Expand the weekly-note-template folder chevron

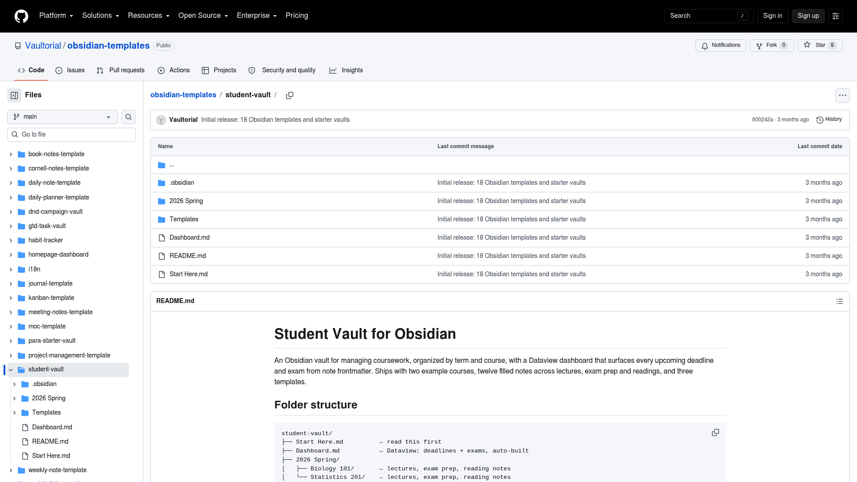(11, 470)
